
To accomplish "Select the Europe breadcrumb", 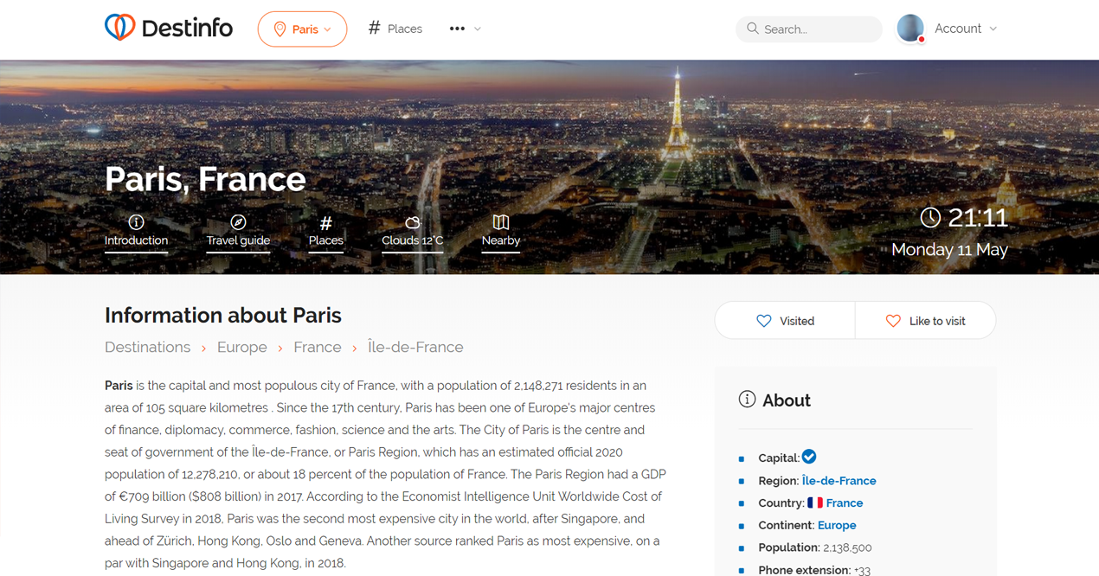I will 242,347.
